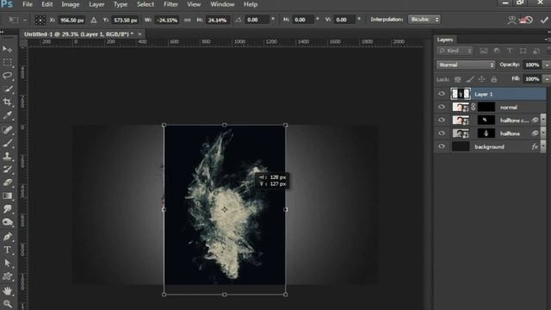Image resolution: width=551 pixels, height=310 pixels.
Task: Select the Healing Brush tool
Action: (x=7, y=130)
